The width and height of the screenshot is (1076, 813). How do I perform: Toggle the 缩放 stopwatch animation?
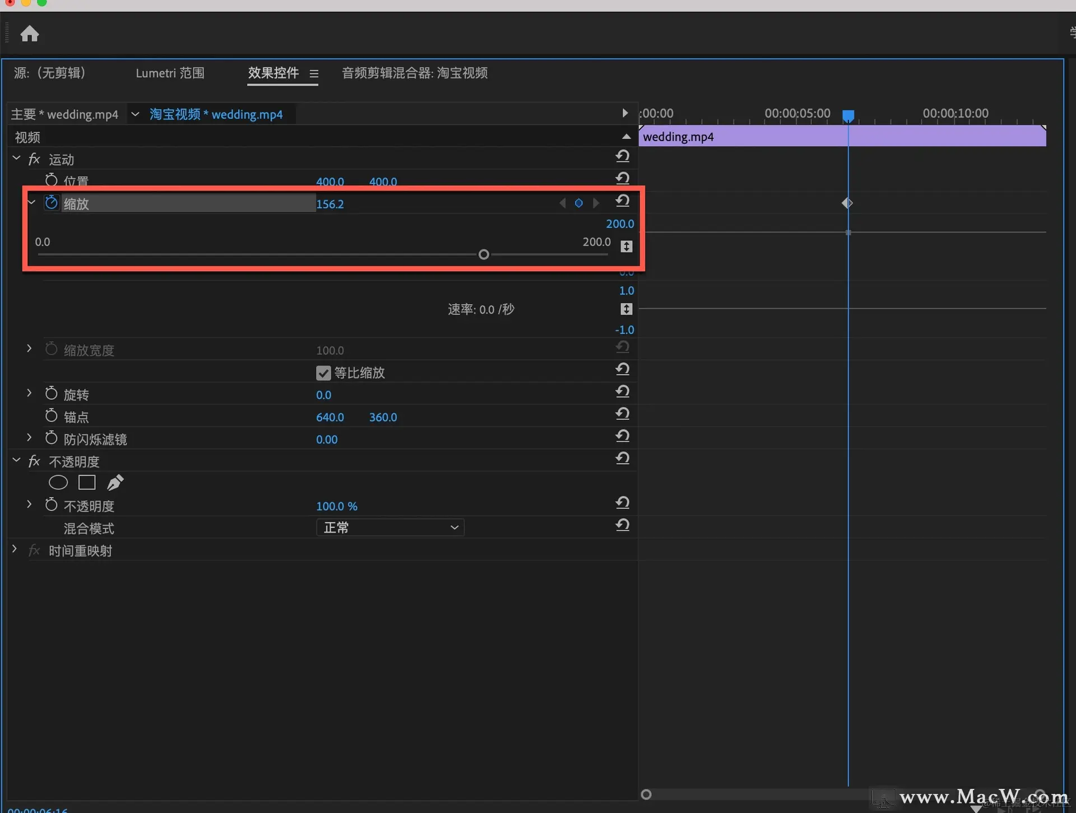(51, 203)
